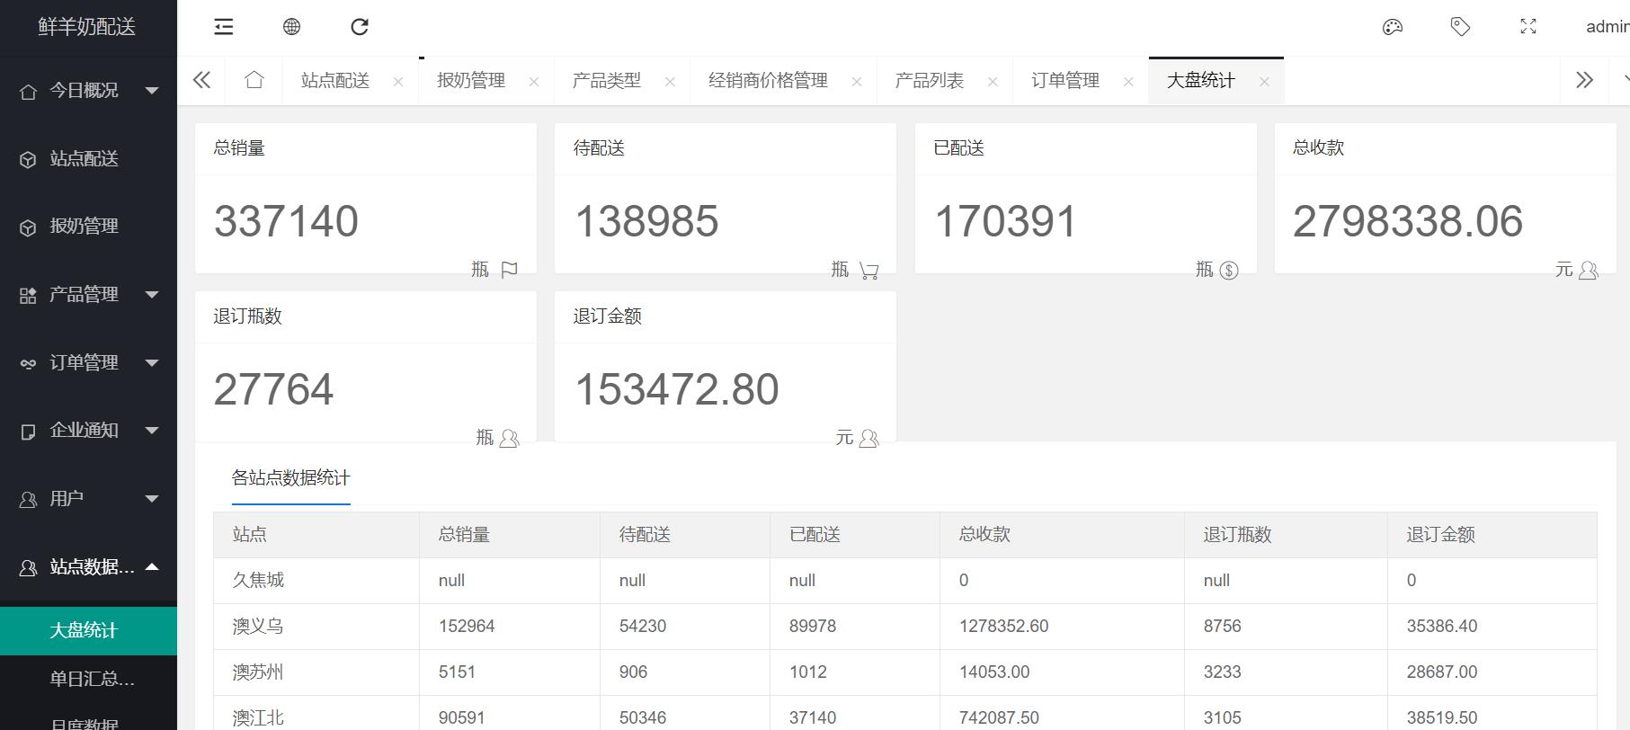The image size is (1630, 730).
Task: Click the user icon in 退订瓶数 card
Action: [510, 438]
